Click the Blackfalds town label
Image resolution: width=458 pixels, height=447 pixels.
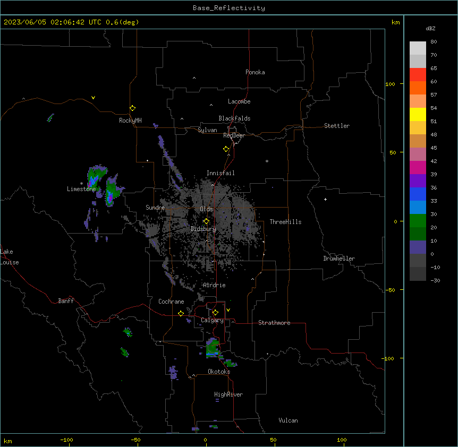coord(234,118)
